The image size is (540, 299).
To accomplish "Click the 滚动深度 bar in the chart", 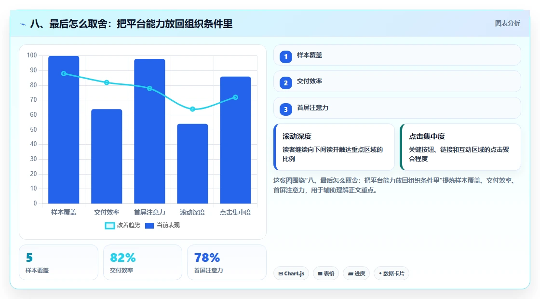I will (192, 163).
